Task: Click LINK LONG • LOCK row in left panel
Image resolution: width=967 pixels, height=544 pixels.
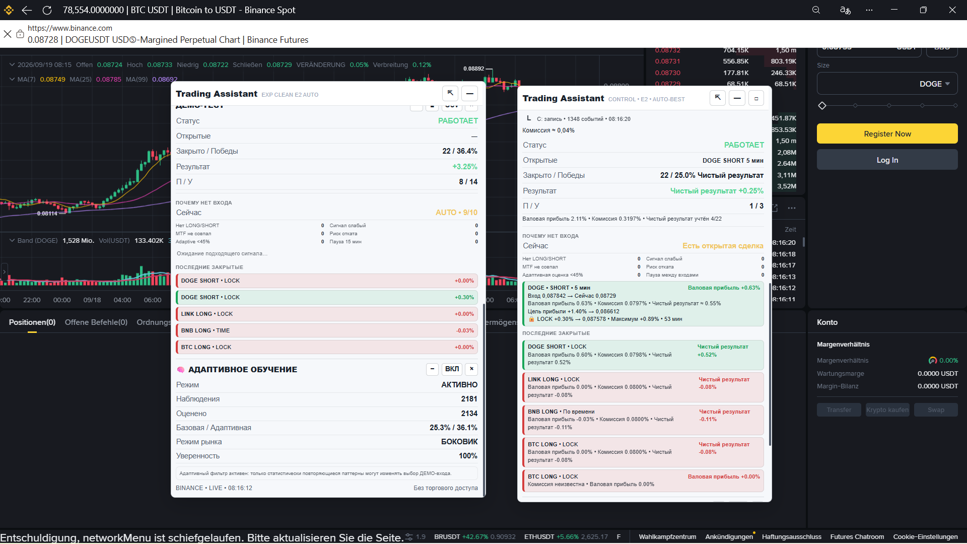Action: (327, 314)
